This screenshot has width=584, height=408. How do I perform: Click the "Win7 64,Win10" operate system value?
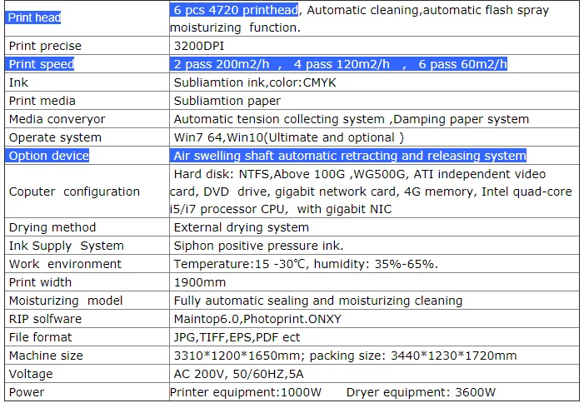pyautogui.click(x=288, y=137)
